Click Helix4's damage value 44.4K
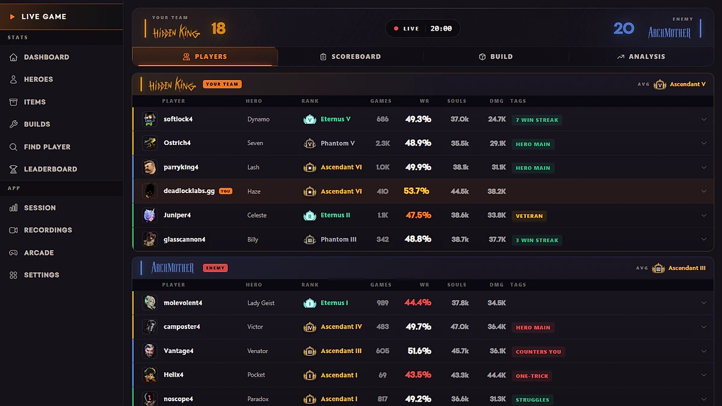 tap(497, 375)
